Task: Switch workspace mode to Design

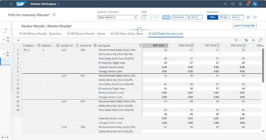Action: pos(224,17)
